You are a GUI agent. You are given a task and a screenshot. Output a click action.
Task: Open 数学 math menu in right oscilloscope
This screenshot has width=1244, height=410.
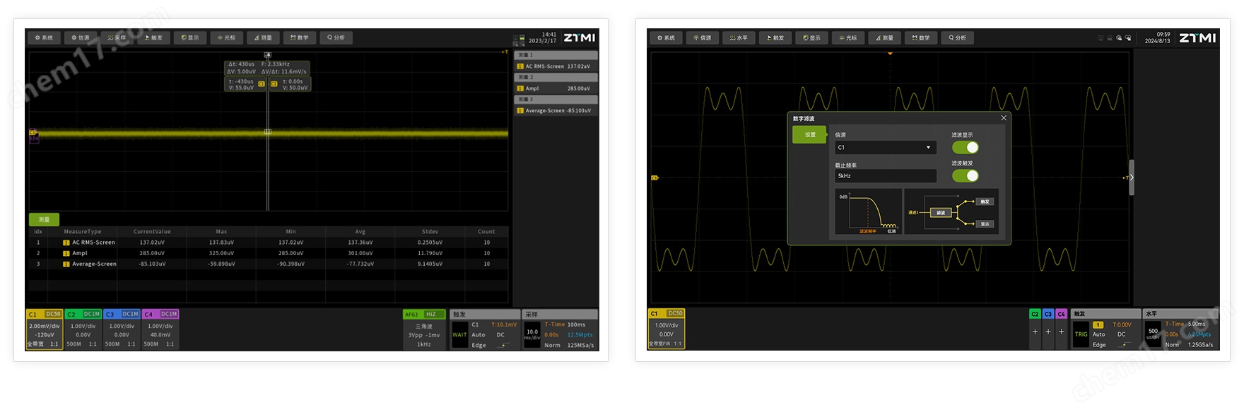[921, 38]
